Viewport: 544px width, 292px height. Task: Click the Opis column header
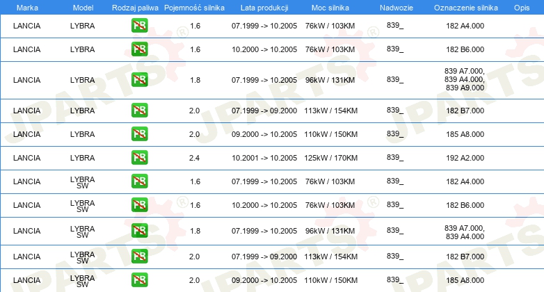tap(522, 8)
